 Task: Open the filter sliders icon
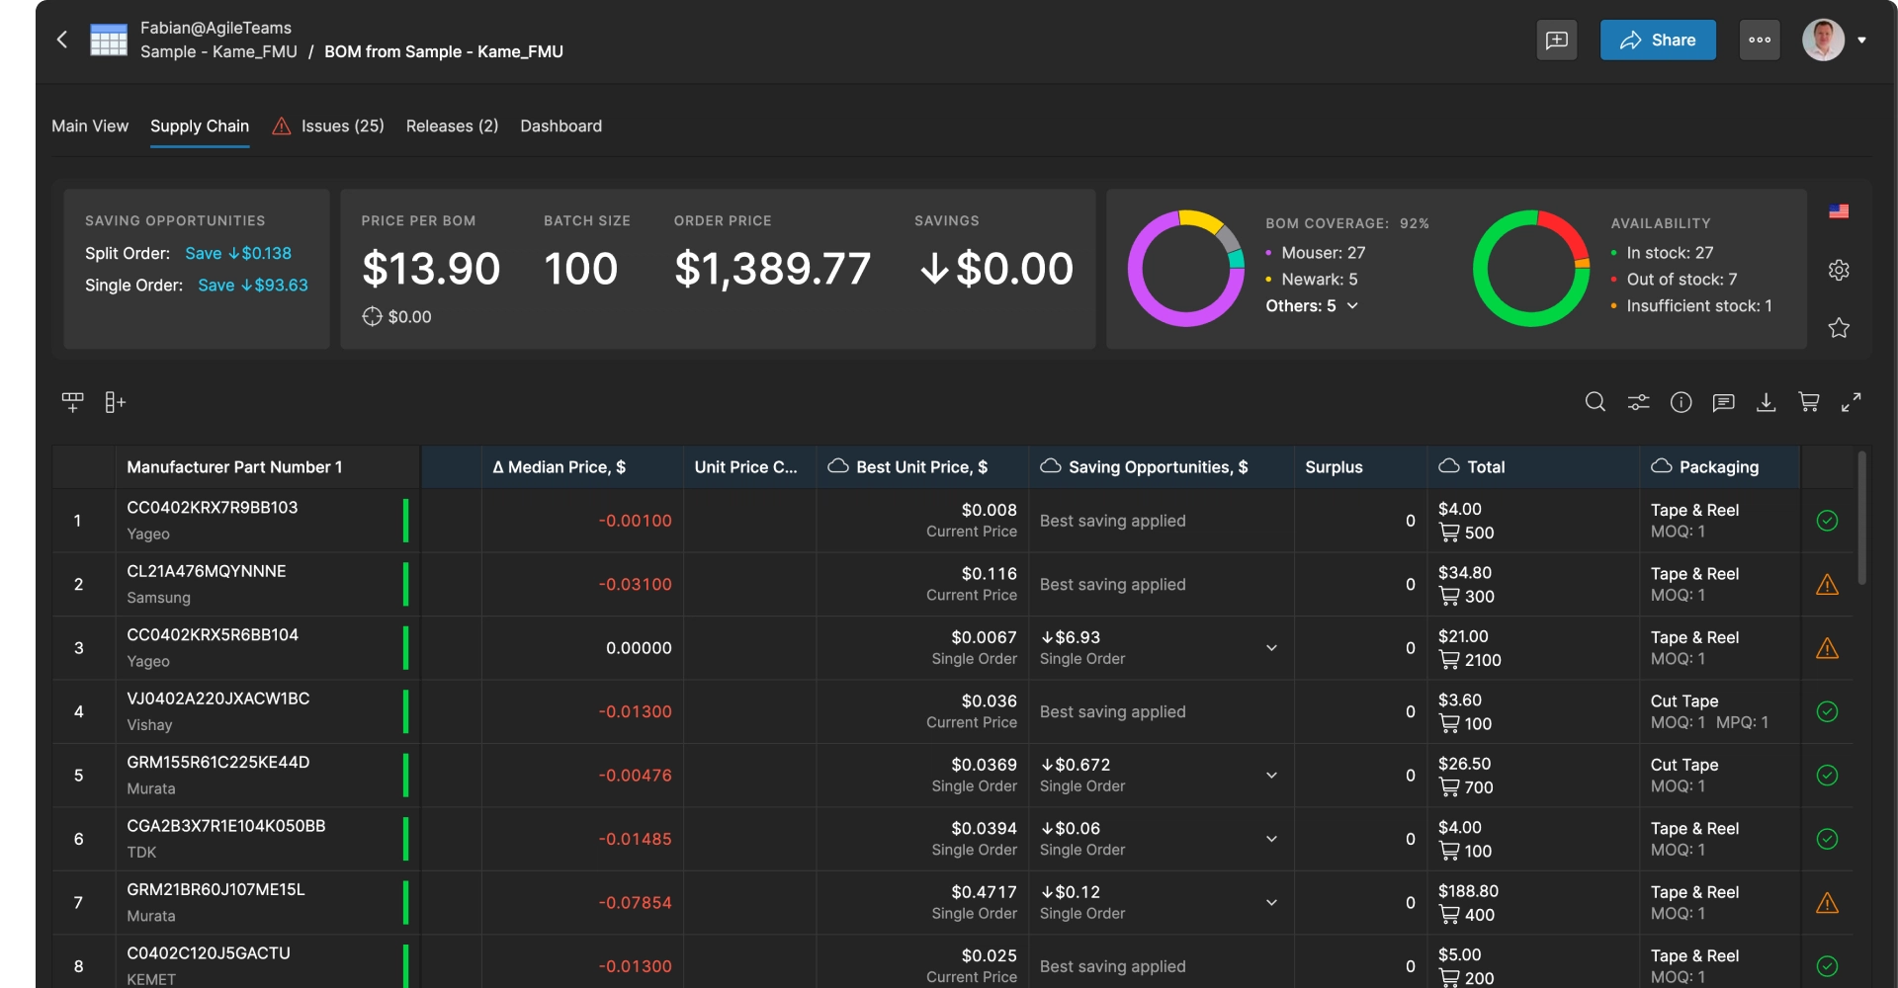[x=1639, y=402]
